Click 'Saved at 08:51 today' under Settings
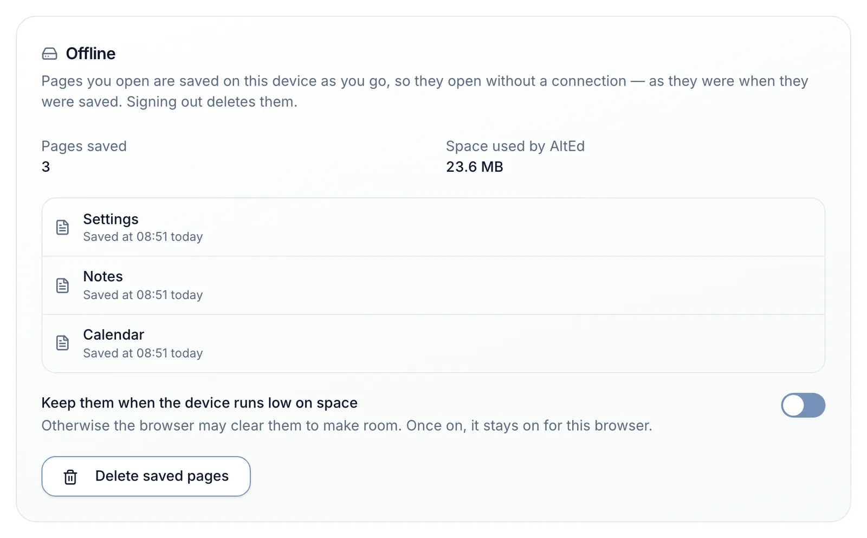 (x=143, y=237)
